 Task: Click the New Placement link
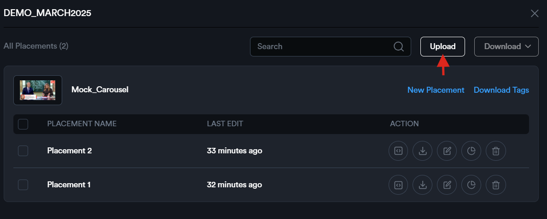coord(436,90)
